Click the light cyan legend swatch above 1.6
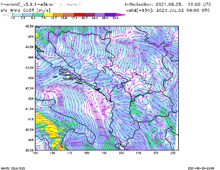The height and width of the screenshot is (170, 220). tap(18, 15)
